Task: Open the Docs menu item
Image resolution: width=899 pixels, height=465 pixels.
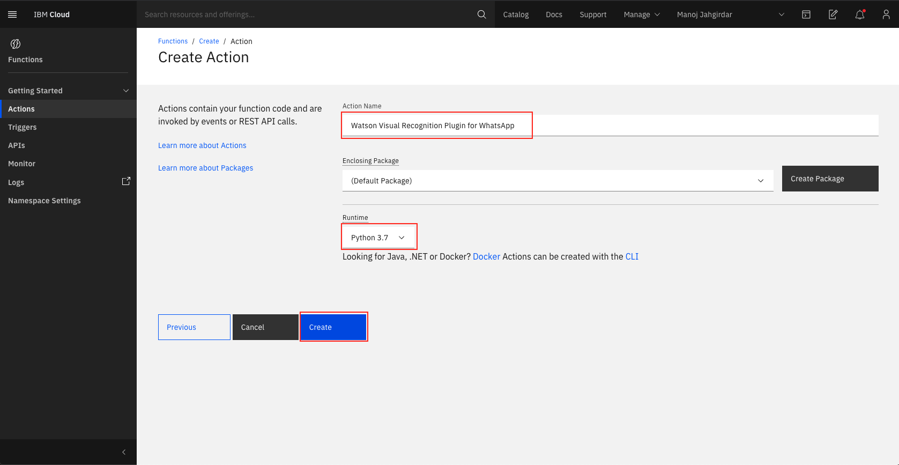Action: click(x=554, y=14)
